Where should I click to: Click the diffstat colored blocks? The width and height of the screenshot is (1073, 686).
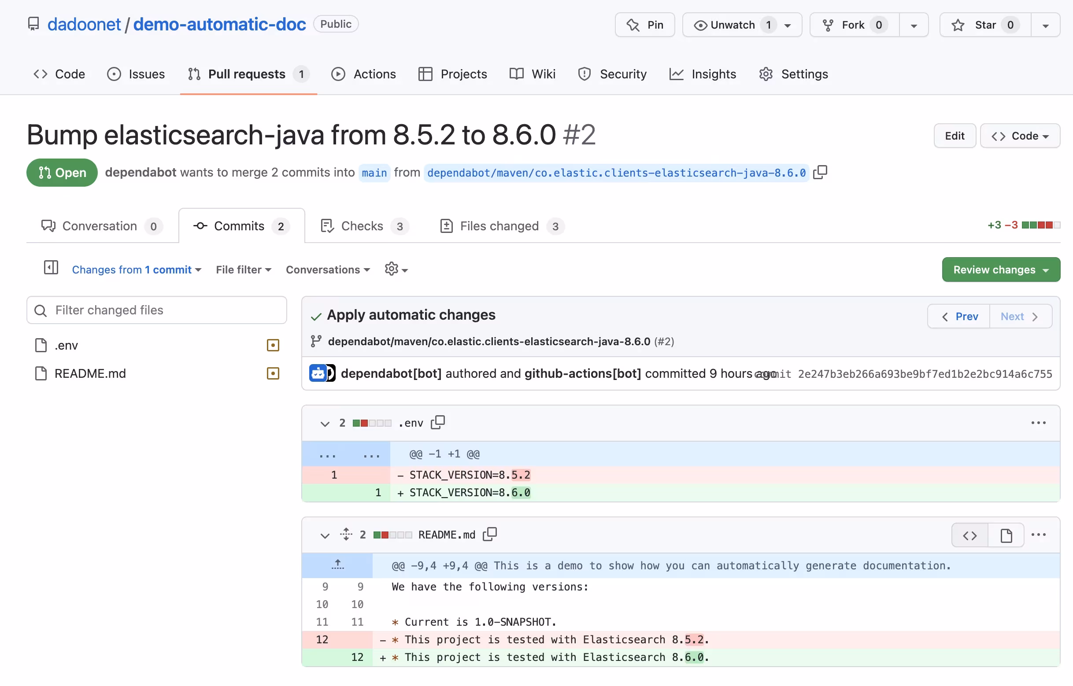(x=1041, y=225)
